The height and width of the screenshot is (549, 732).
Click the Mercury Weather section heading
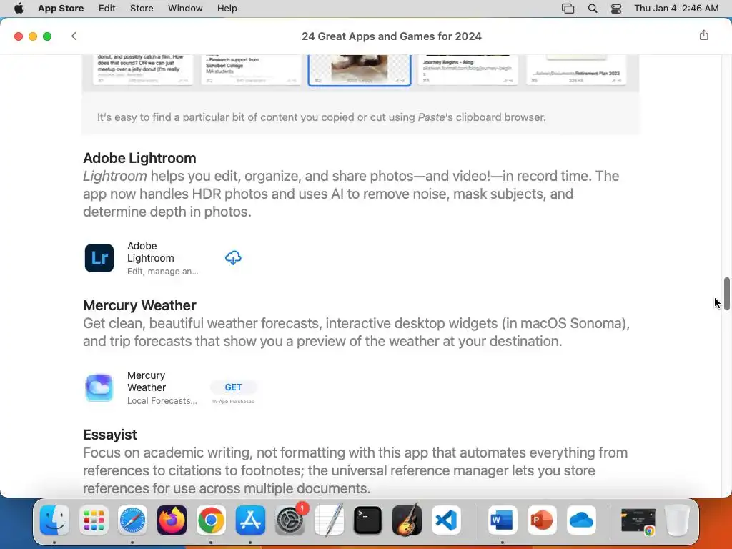pyautogui.click(x=139, y=305)
